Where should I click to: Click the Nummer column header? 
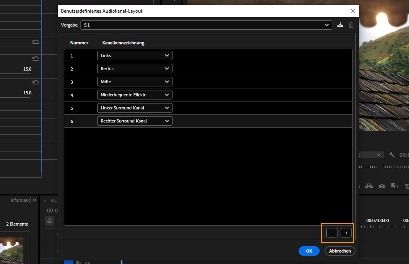[x=79, y=43]
